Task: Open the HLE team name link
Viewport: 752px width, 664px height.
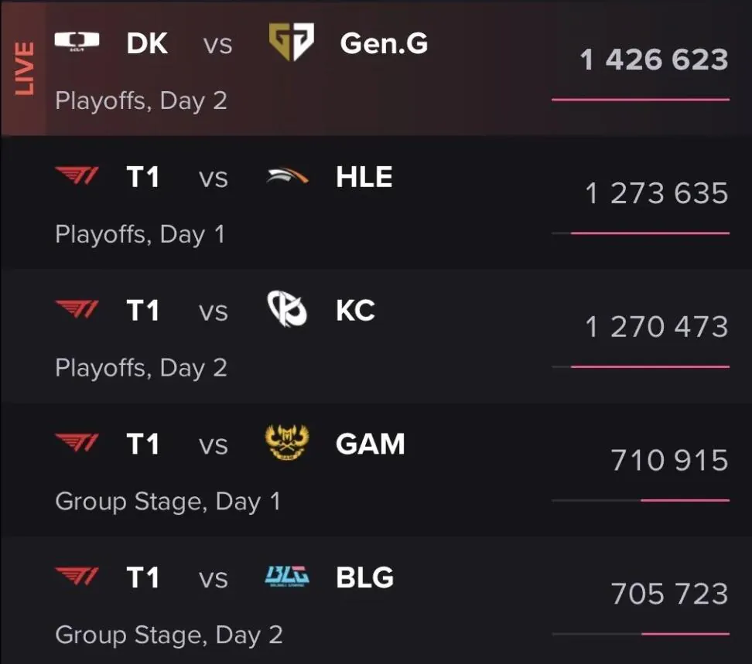Action: coord(364,177)
